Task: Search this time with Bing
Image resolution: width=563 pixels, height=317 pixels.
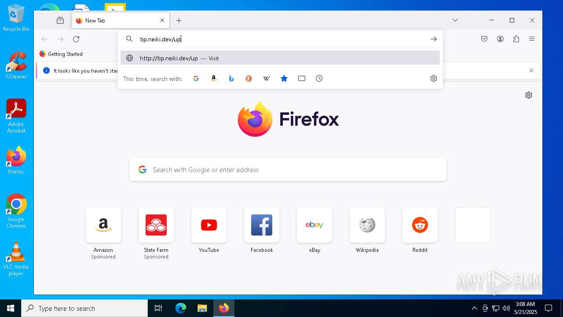Action: pyautogui.click(x=231, y=78)
